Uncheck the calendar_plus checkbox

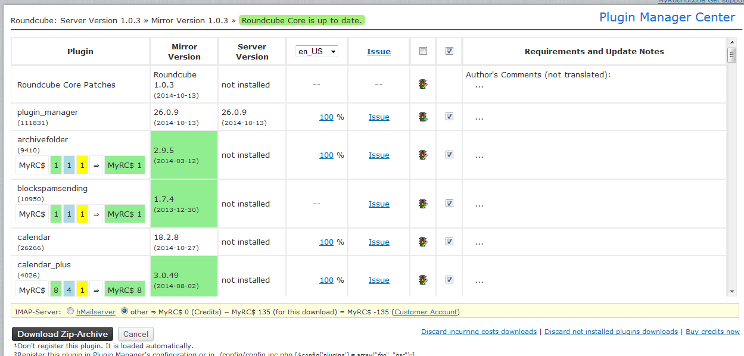[x=449, y=280]
